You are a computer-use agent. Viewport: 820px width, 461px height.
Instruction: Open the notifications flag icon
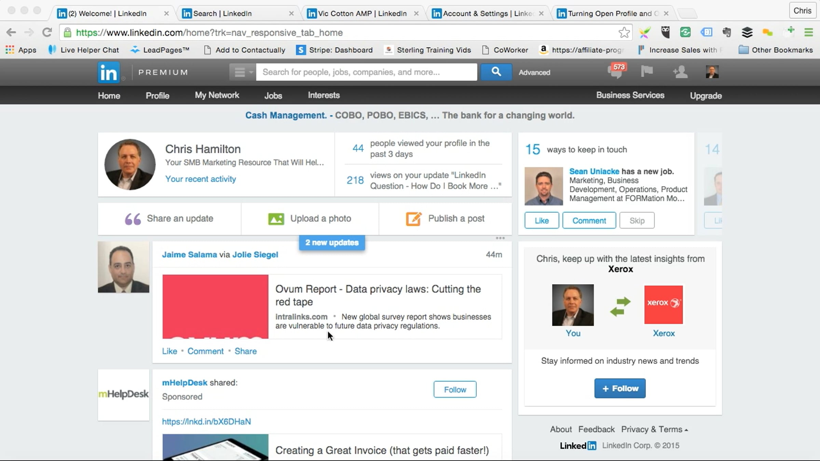tap(646, 72)
